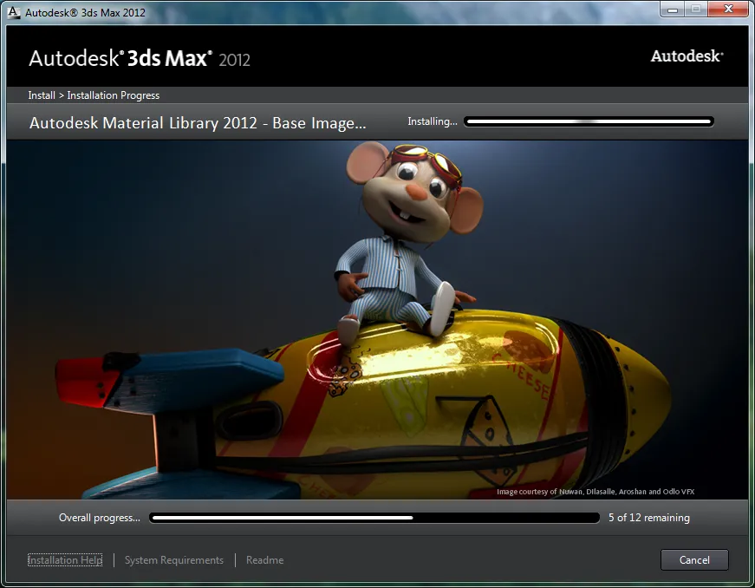Viewport: 755px width, 588px height.
Task: Click the disabled maximize window button
Action: tap(696, 10)
